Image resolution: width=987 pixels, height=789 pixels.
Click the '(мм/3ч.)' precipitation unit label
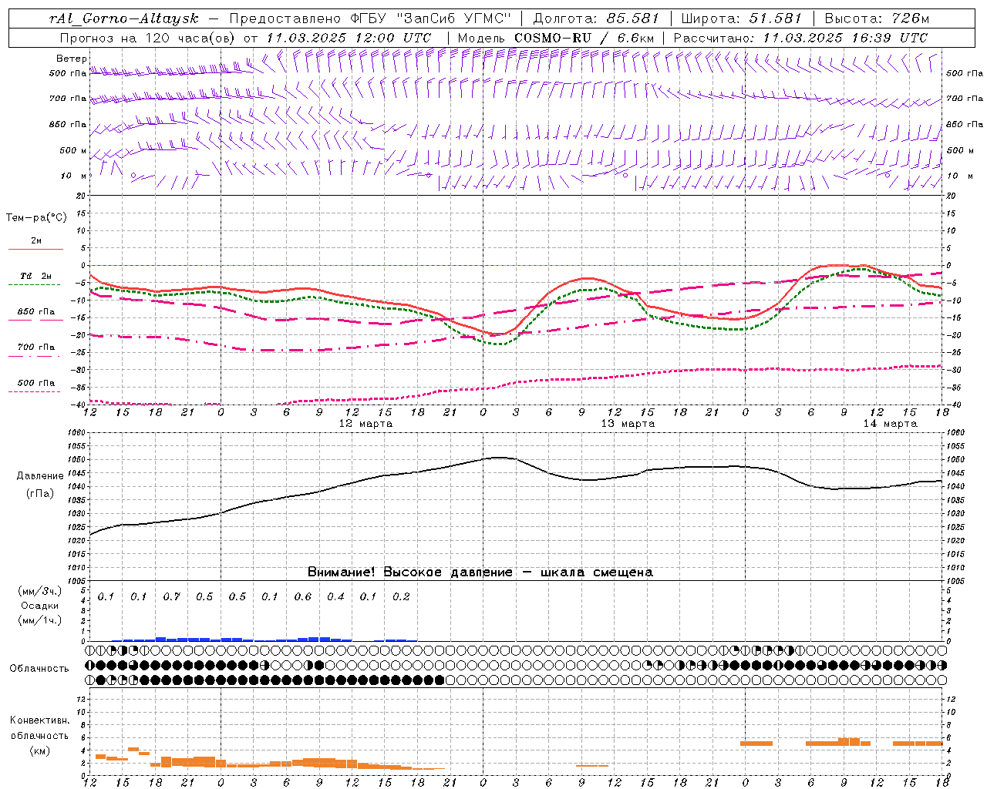(40, 591)
